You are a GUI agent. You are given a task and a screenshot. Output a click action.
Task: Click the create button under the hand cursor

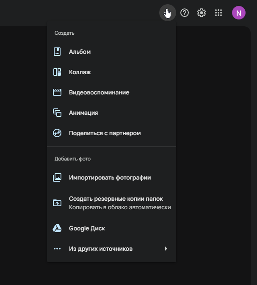[167, 13]
